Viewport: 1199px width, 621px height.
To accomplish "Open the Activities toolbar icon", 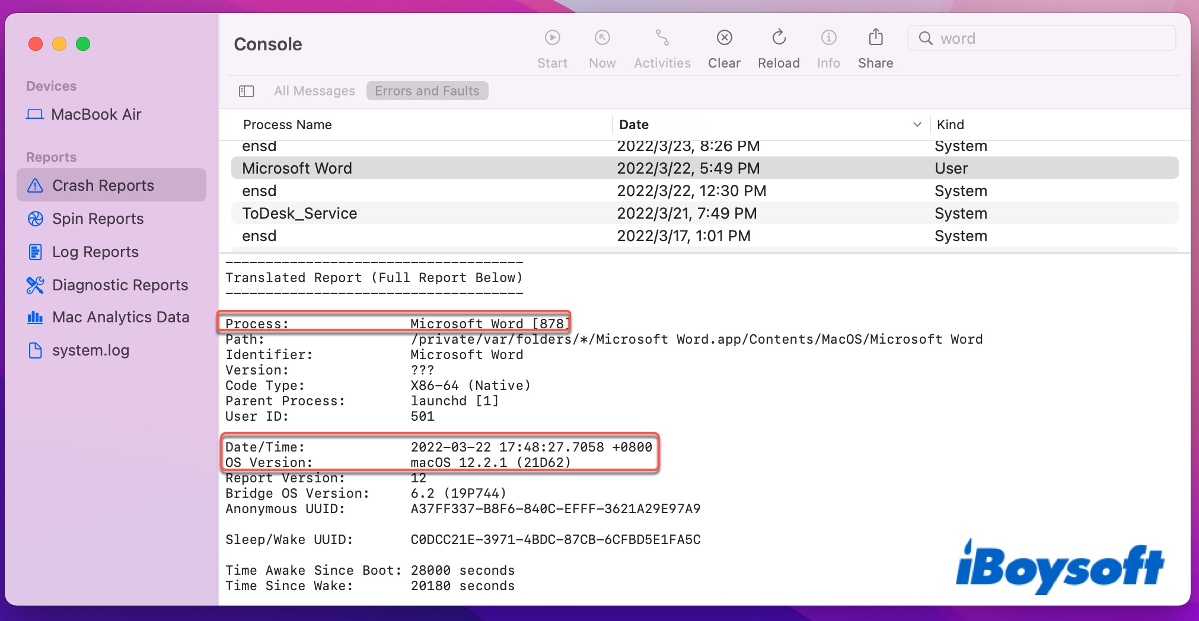I will (x=662, y=39).
